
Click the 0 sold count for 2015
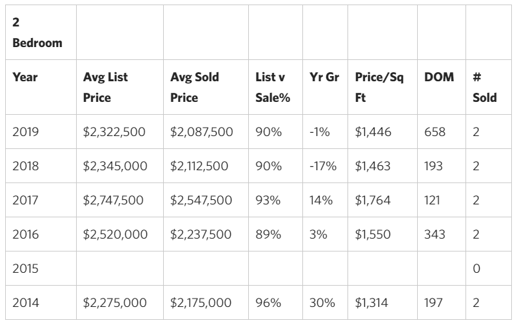(x=476, y=268)
